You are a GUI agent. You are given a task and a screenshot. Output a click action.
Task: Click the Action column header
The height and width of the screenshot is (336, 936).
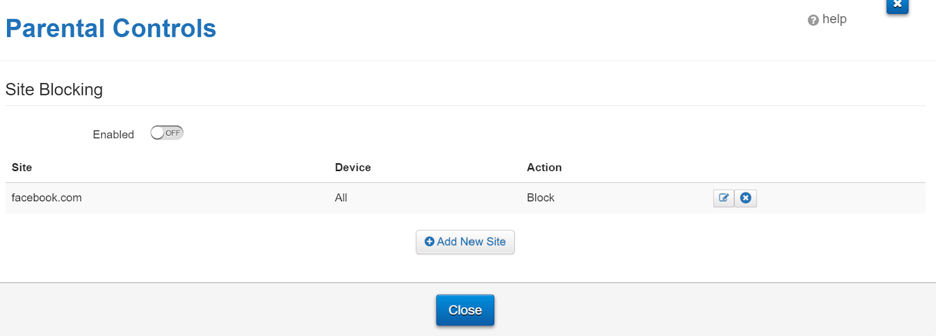[x=544, y=167]
